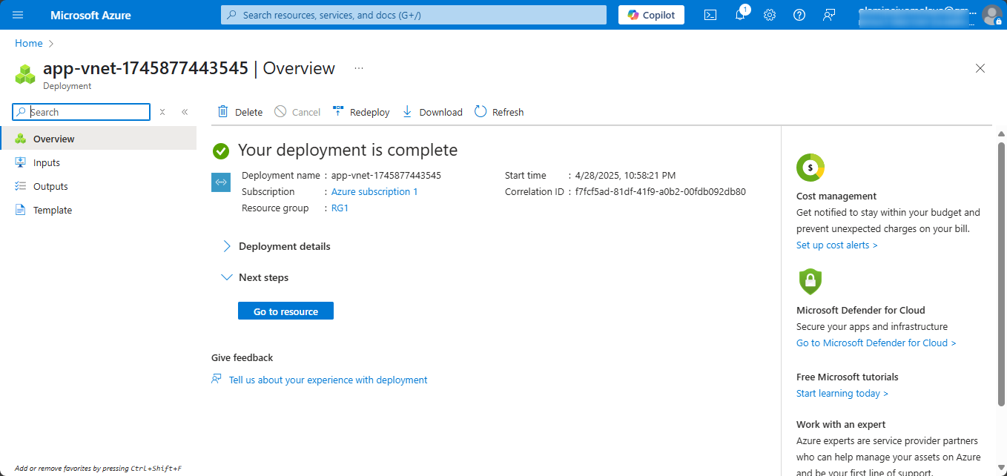The width and height of the screenshot is (1007, 476).
Task: Select the deployment name app-vnet-1745877443545 value
Action: tap(386, 175)
